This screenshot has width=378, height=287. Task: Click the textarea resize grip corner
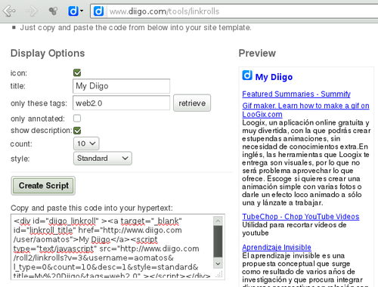220,274
